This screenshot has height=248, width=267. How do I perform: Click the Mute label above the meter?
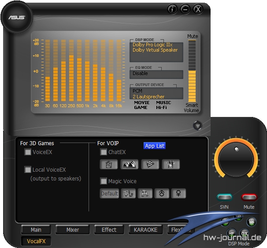tap(193, 36)
